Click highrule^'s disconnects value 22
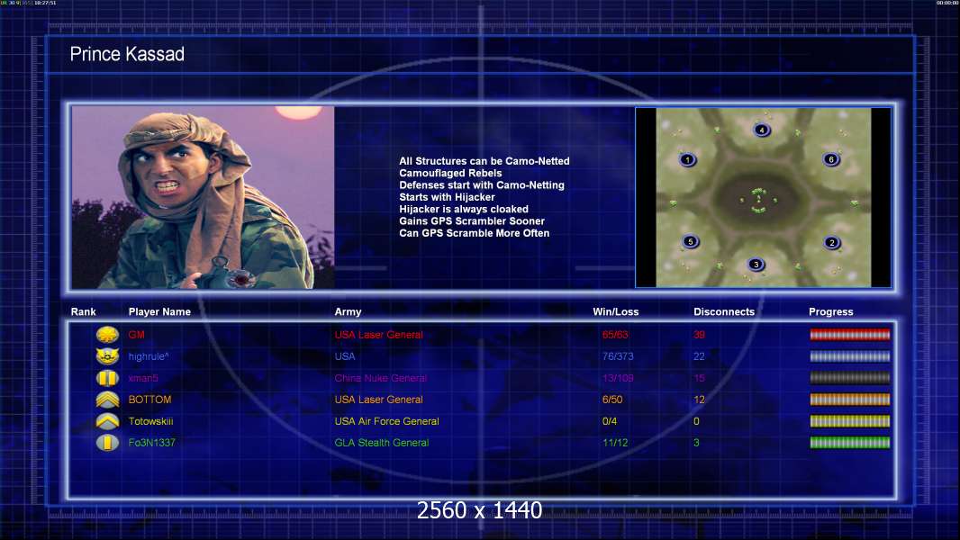The height and width of the screenshot is (540, 960). [699, 355]
